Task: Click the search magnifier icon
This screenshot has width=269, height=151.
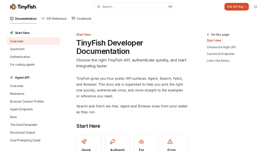Action: 99,7
